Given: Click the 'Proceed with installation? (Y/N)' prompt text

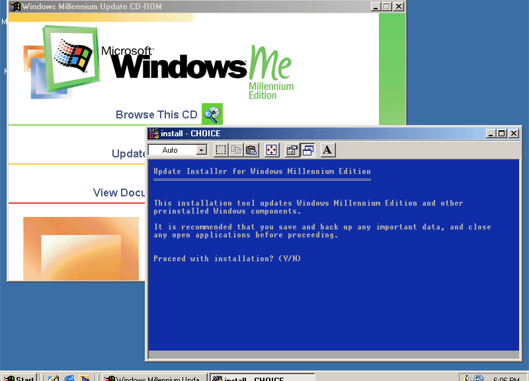Looking at the screenshot, I should coord(227,259).
